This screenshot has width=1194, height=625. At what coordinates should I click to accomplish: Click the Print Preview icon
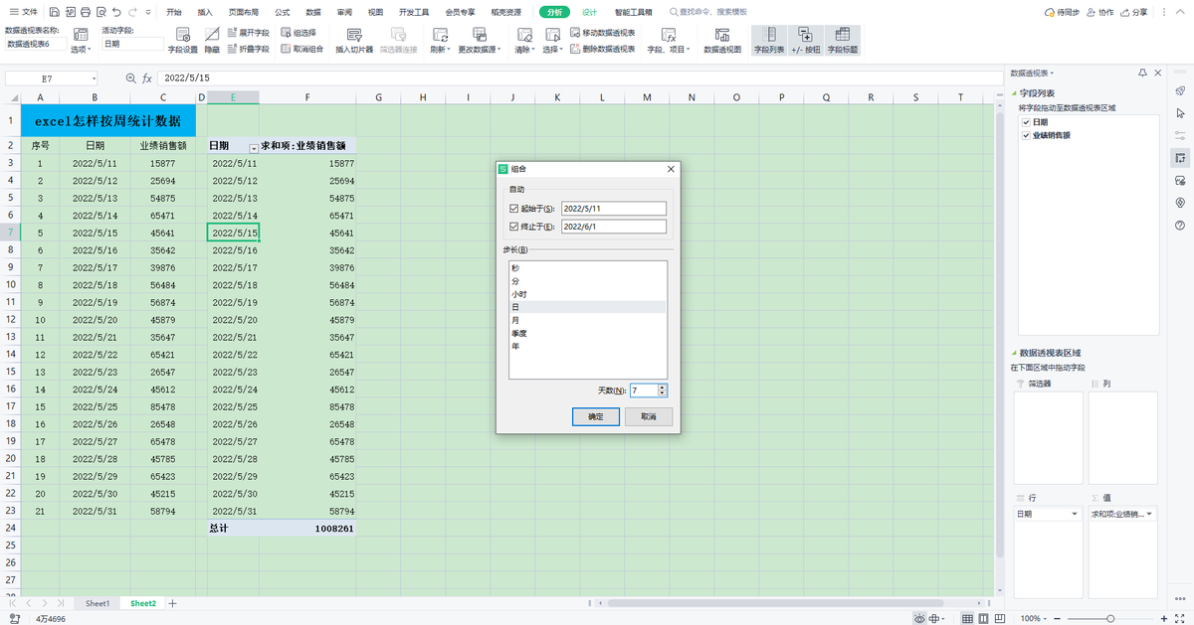101,12
